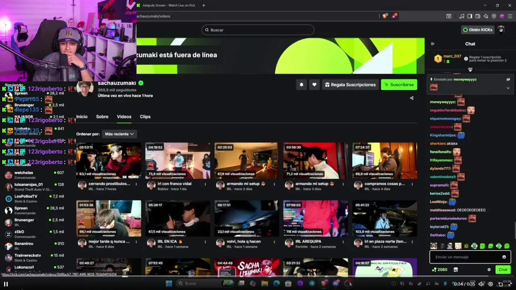Open video 'irl con franco vidal' thumbnail
The width and height of the screenshot is (516, 290).
coord(177,160)
